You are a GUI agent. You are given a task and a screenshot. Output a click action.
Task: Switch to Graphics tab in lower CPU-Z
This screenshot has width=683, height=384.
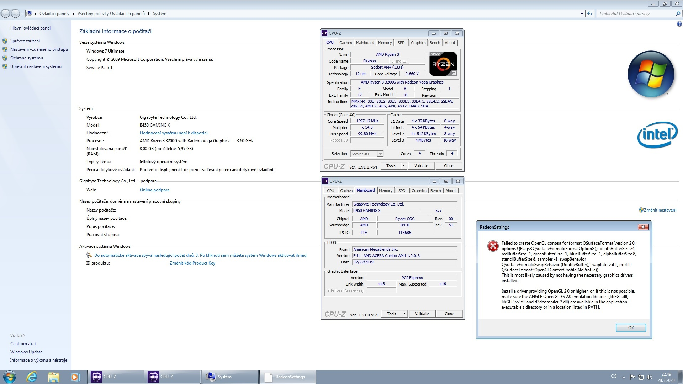[419, 191]
